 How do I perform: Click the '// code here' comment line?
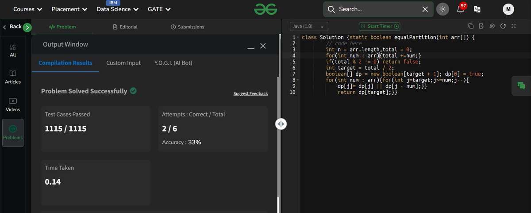tap(344, 43)
